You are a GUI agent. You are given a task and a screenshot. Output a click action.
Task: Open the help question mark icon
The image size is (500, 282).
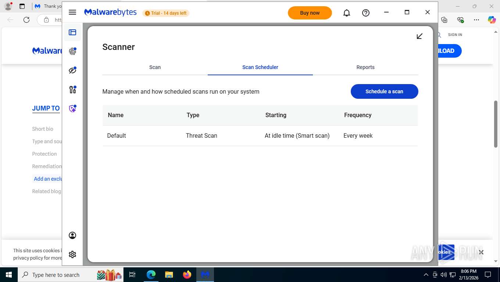(x=366, y=13)
